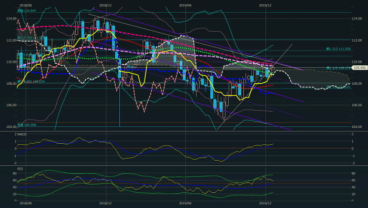Click RSI right-axis value 80
The width and height of the screenshot is (368, 208).
click(353, 173)
